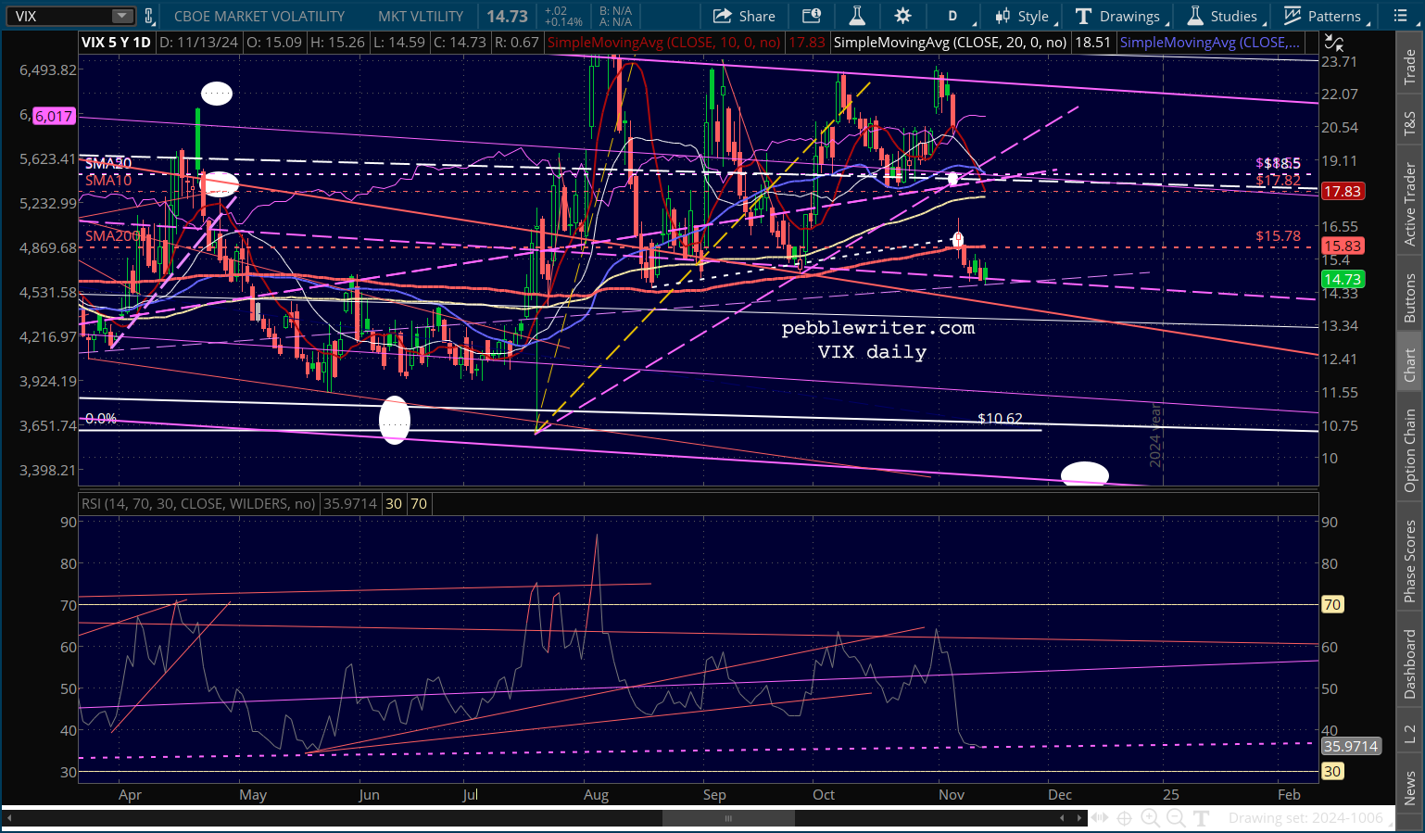Open the Studies menu
The height and width of the screenshot is (833, 1425).
click(x=1223, y=16)
